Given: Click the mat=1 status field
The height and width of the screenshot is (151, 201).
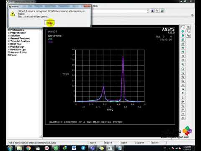Looking at the screenshot, I should point(96,143).
